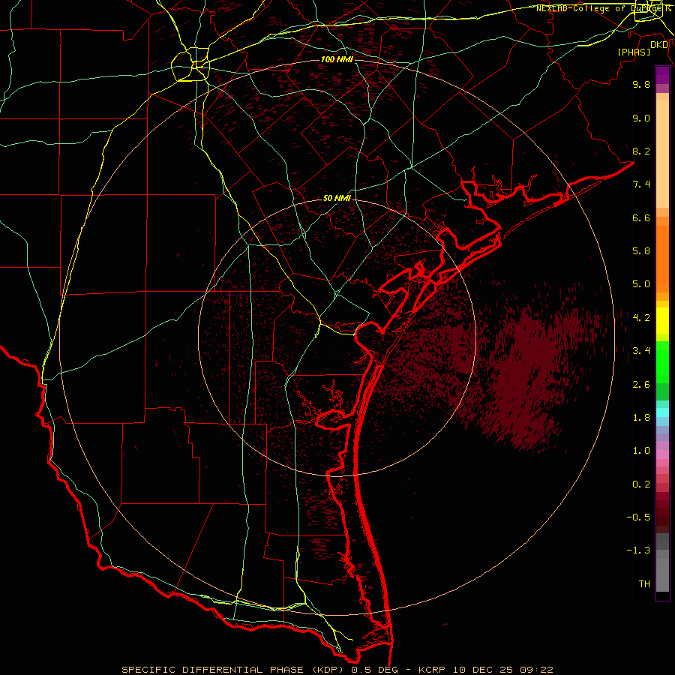Click the "[PHAS]" units label above colorbar
The image size is (675, 675).
[x=634, y=52]
